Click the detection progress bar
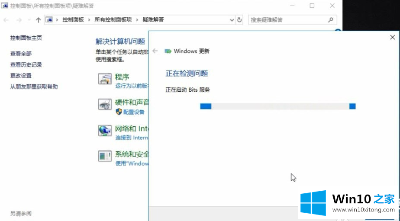 (277, 106)
